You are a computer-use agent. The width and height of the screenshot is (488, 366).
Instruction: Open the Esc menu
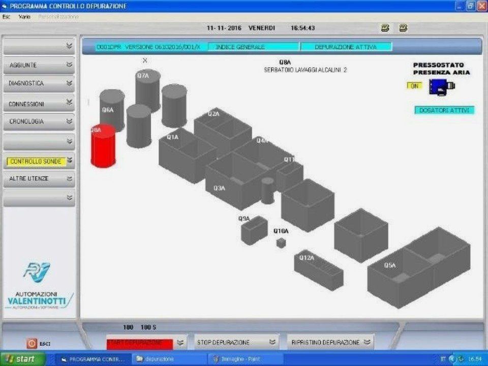6,17
